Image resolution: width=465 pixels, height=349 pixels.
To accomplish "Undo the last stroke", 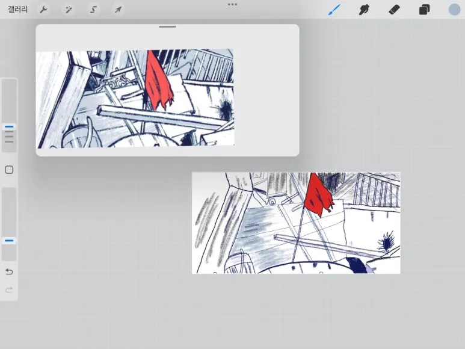I will (9, 271).
